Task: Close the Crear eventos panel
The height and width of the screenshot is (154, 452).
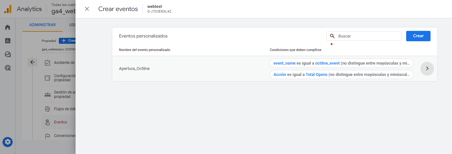Action: pos(87,9)
